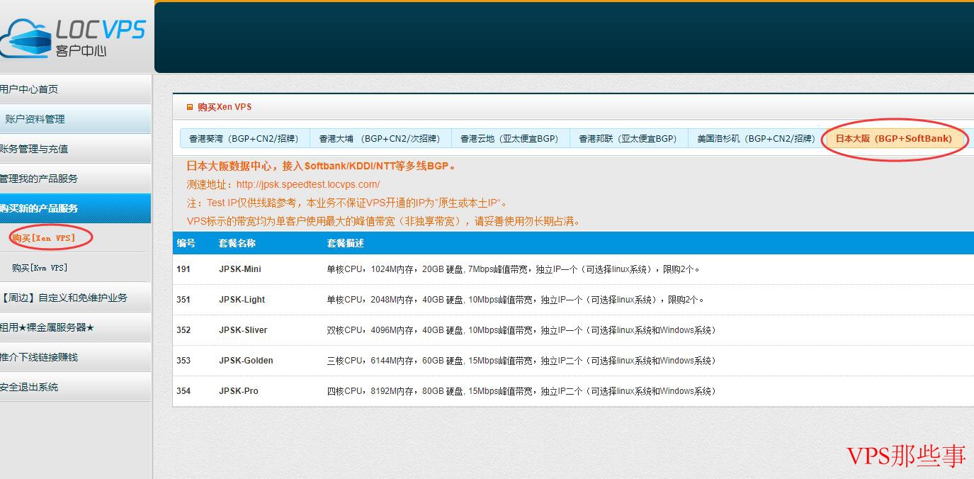Open 租用★裸金属服务器★ menu item

point(75,327)
